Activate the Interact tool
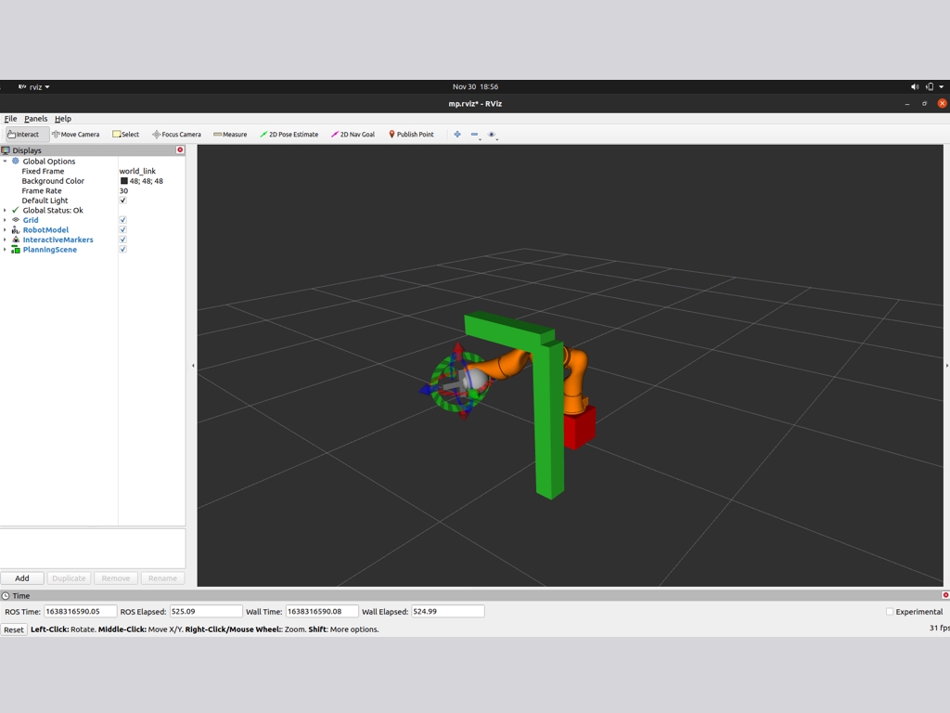The image size is (950, 713). [23, 135]
